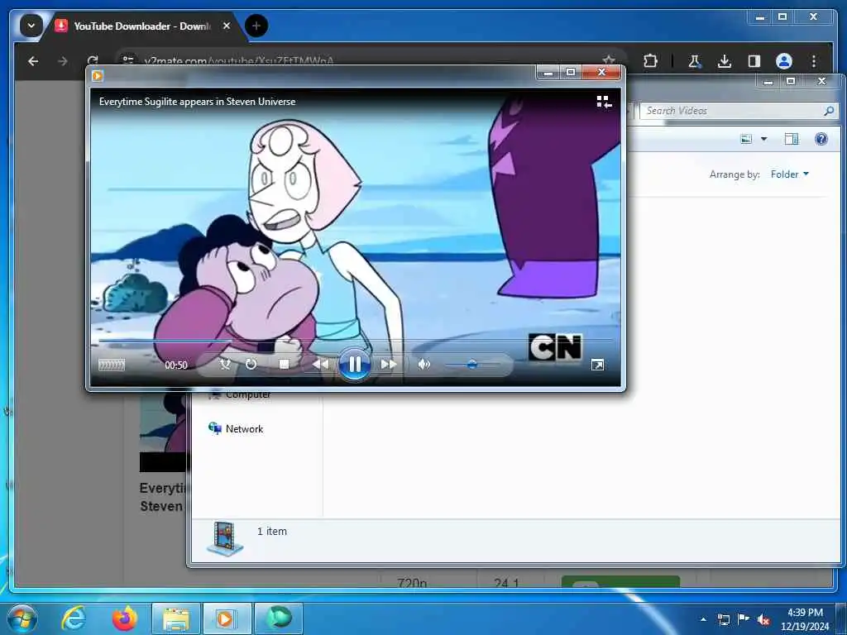Open Action Center flag tray icon
The height and width of the screenshot is (635, 847).
click(x=744, y=618)
